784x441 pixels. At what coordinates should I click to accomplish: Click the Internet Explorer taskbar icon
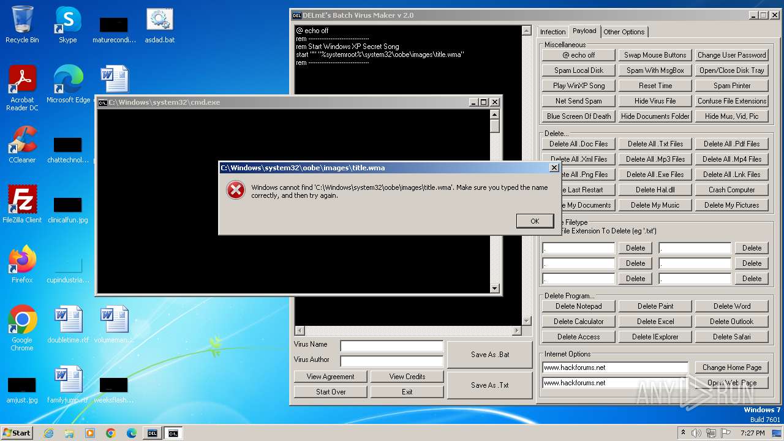tap(48, 433)
